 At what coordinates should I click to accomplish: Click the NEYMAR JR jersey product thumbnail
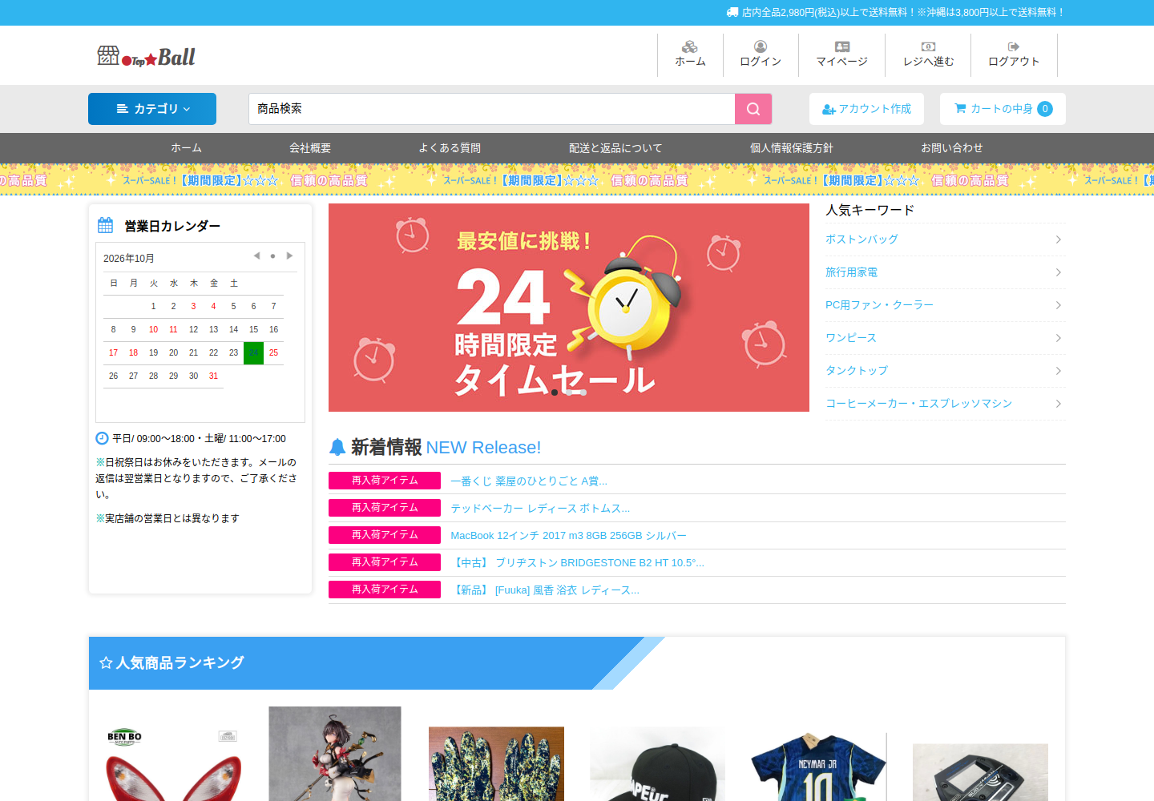coord(819,767)
